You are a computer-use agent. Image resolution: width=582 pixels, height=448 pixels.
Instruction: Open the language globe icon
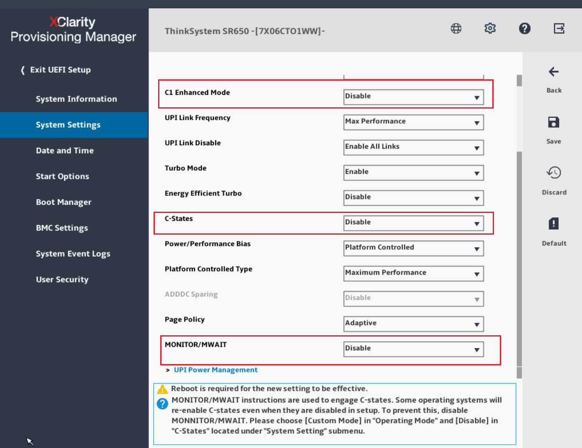click(456, 28)
